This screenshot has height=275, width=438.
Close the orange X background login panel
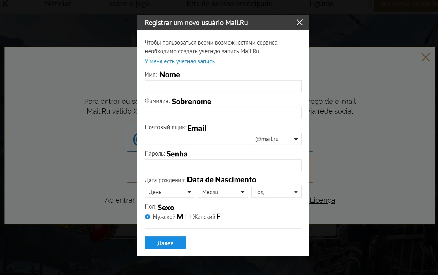click(x=425, y=57)
